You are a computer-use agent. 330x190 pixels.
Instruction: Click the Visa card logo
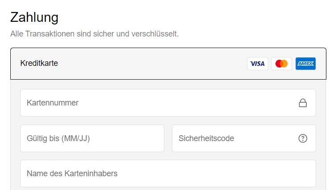[257, 64]
